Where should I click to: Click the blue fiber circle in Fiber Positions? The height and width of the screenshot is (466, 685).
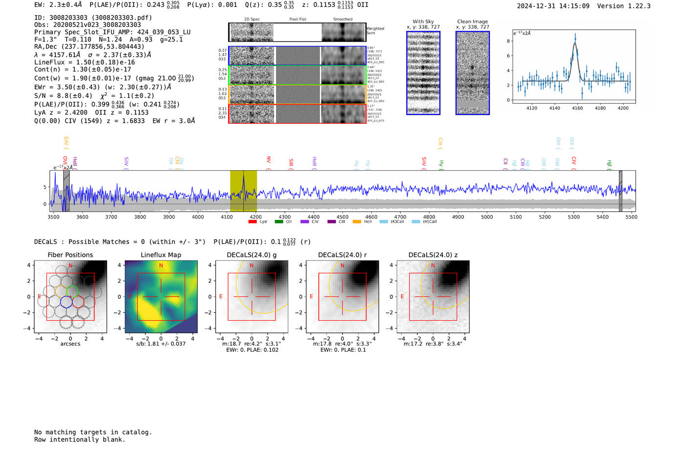[x=66, y=302]
